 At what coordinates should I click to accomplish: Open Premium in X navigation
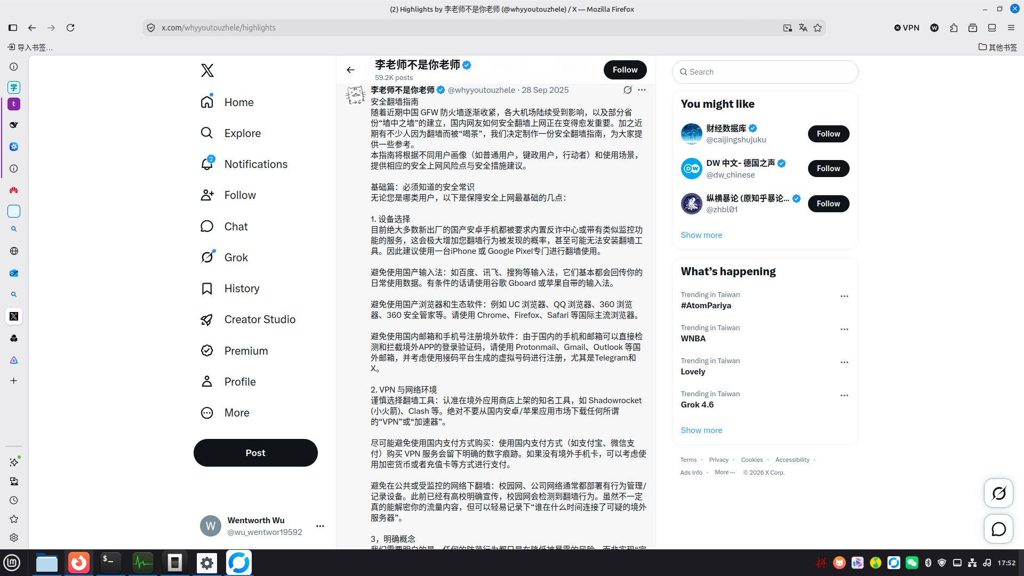pyautogui.click(x=234, y=350)
